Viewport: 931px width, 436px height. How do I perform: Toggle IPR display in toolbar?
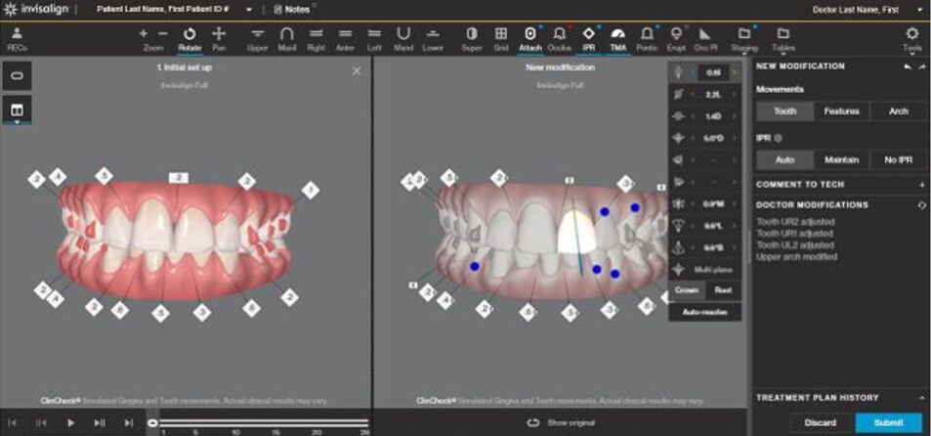tap(589, 38)
